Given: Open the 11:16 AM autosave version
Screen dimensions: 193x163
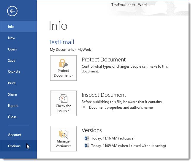Looking at the screenshot, I should [109, 138].
